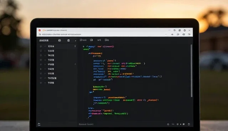228x131 pixels.
Task: Click the rounded square icon in the editor tab bar
Action: pyautogui.click(x=91, y=40)
